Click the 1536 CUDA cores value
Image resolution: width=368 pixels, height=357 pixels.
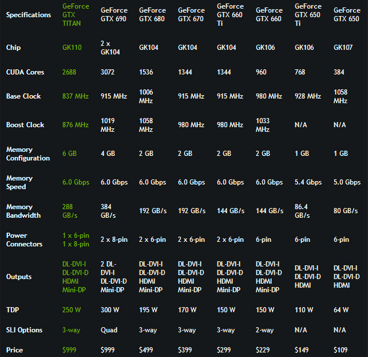click(x=146, y=72)
